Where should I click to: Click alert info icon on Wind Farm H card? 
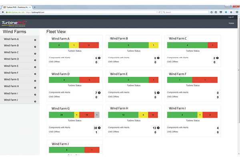(x=158, y=128)
